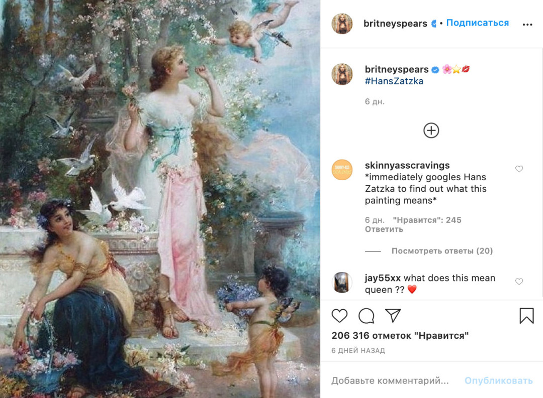Screen dimensions: 543x398
Task: Open the skinnyasscravings username link
Action: [x=407, y=165]
